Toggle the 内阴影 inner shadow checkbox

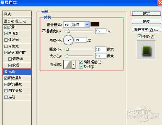coord(6,34)
